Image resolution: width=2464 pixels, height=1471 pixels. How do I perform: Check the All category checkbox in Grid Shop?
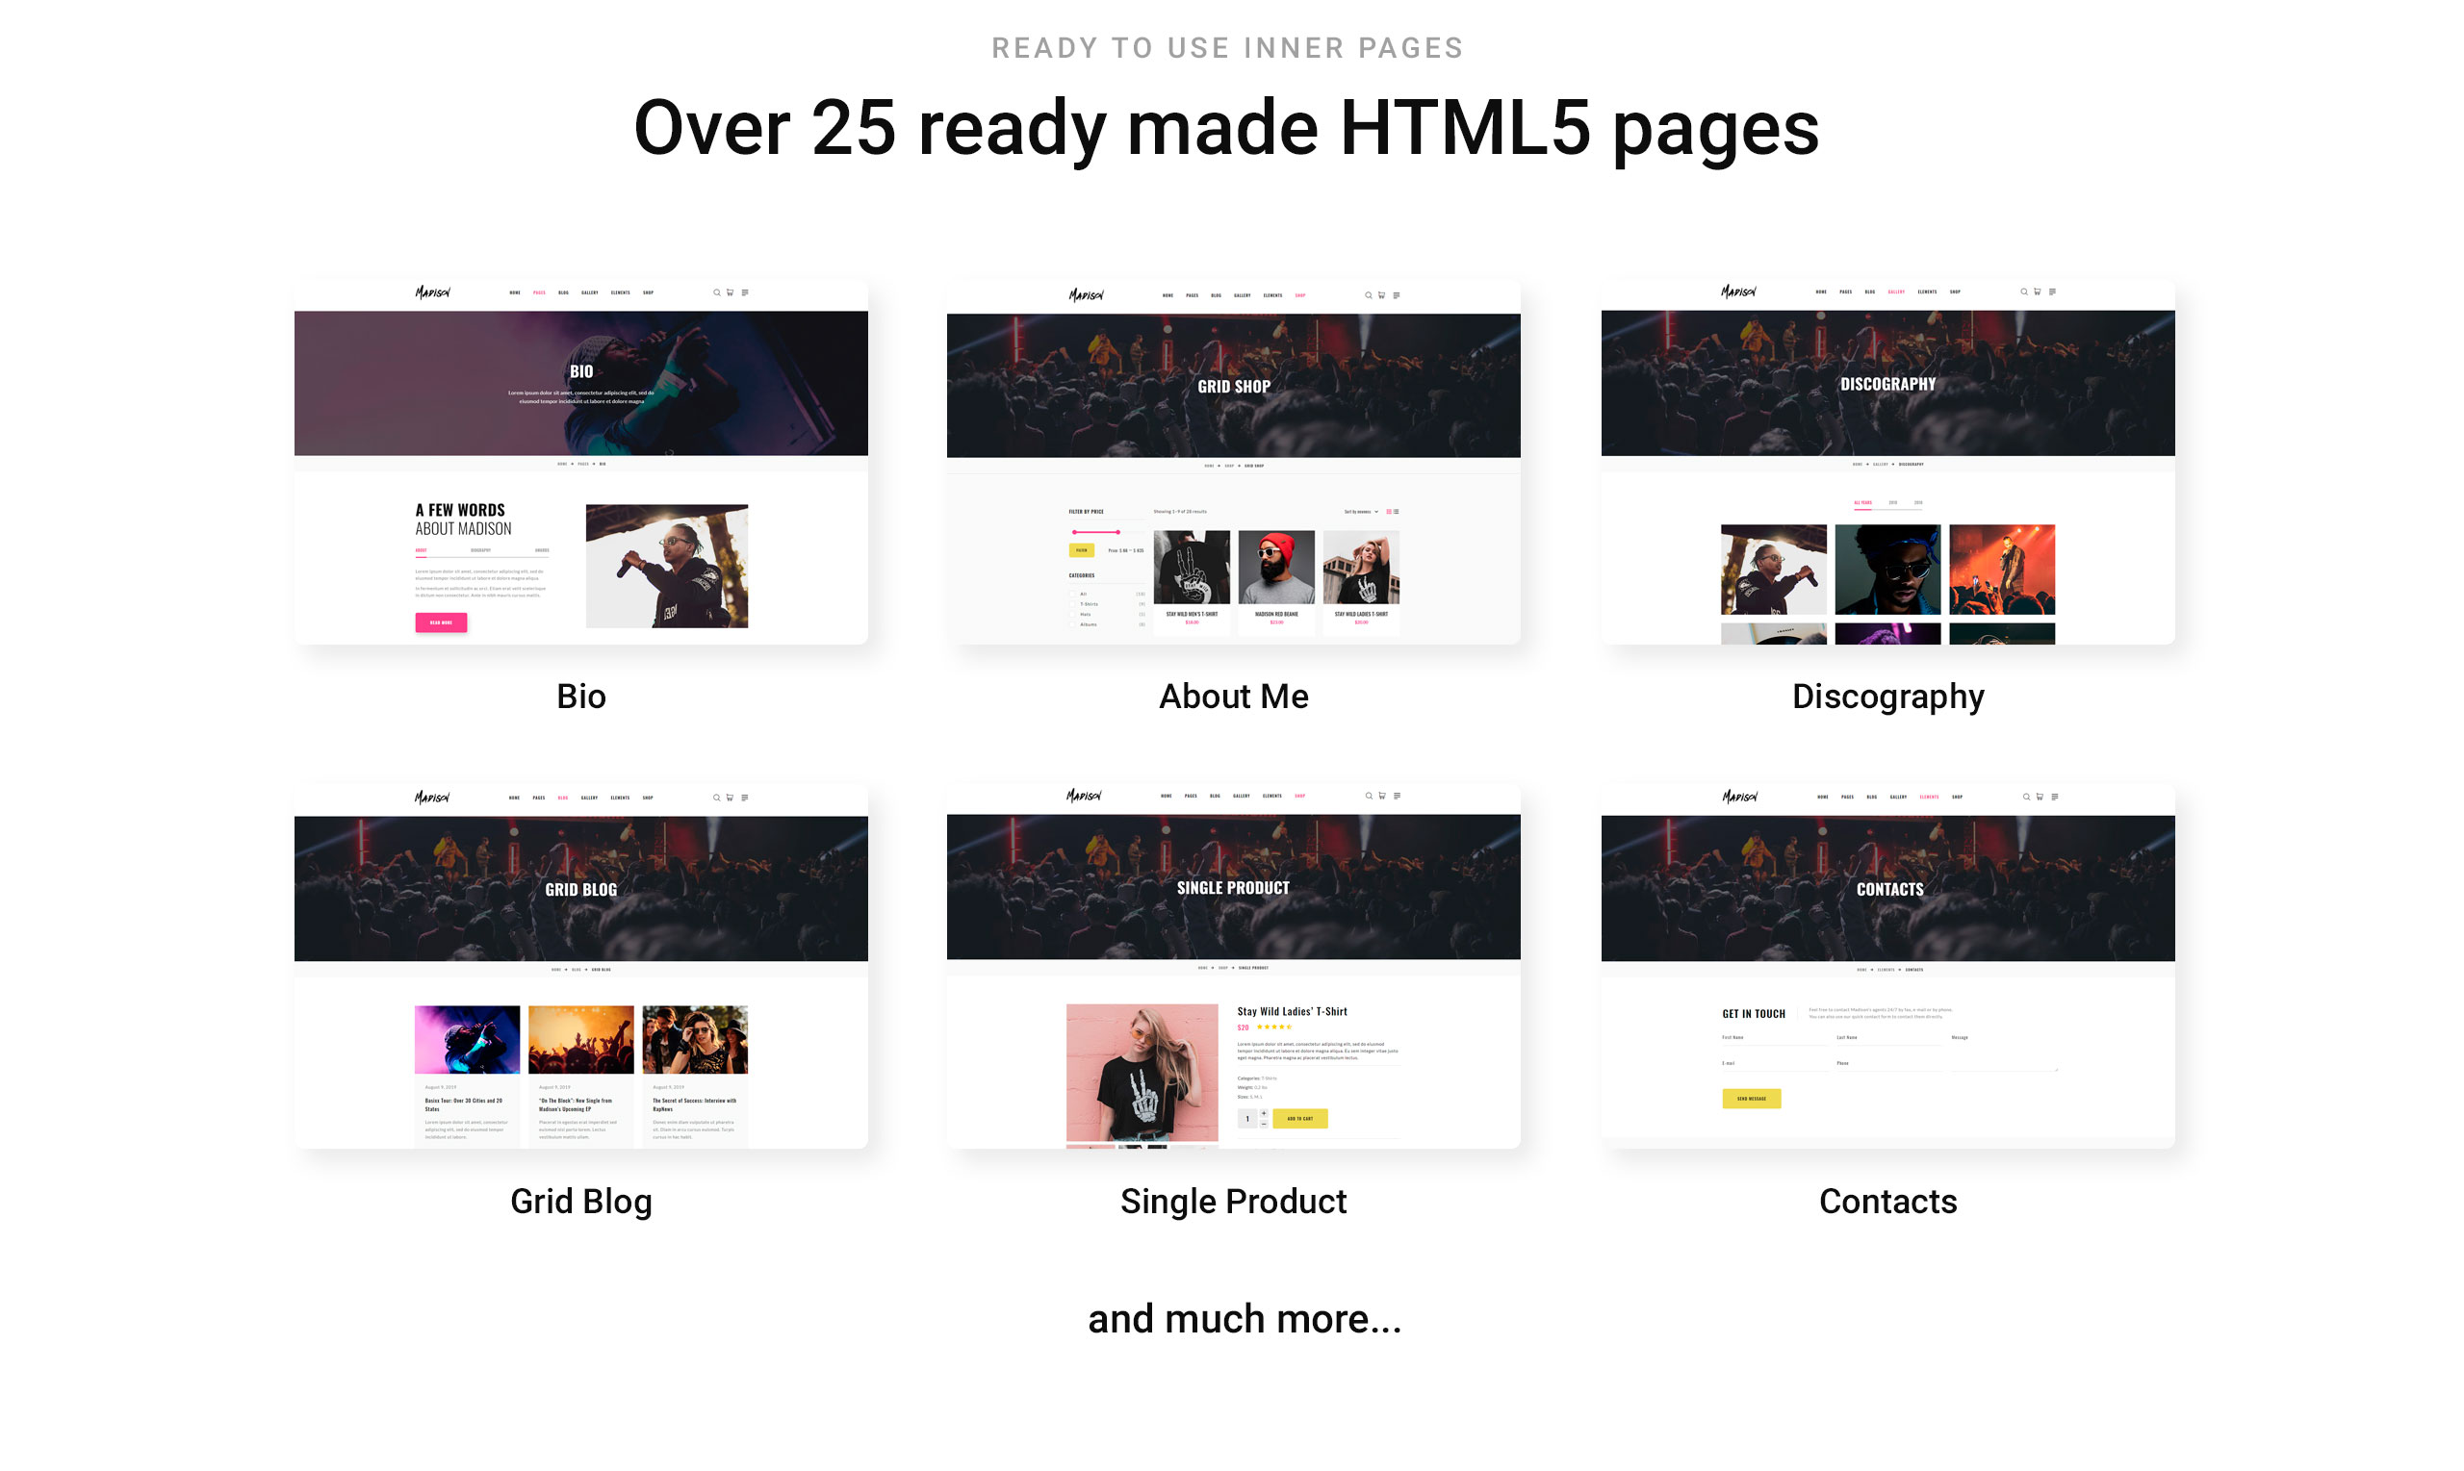point(1074,595)
